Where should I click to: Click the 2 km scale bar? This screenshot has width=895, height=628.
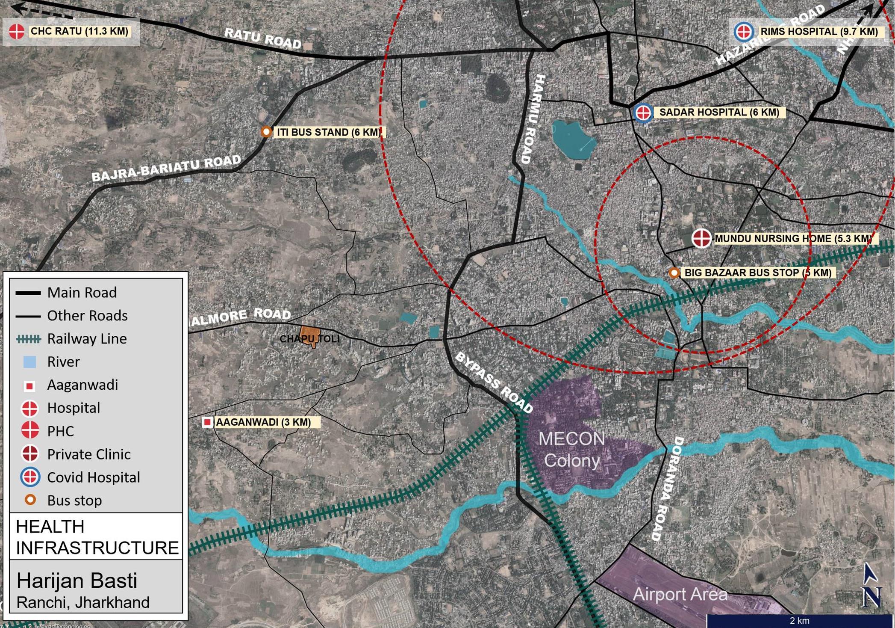tap(798, 620)
